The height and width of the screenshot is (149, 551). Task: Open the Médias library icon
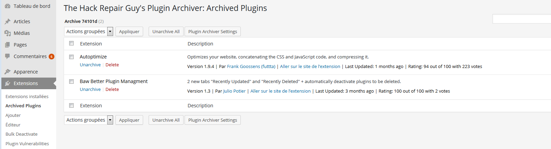pos(8,33)
